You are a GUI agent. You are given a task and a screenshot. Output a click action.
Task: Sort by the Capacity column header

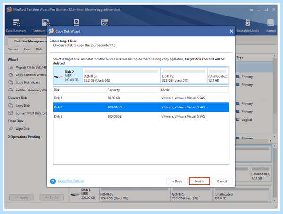pos(133,90)
